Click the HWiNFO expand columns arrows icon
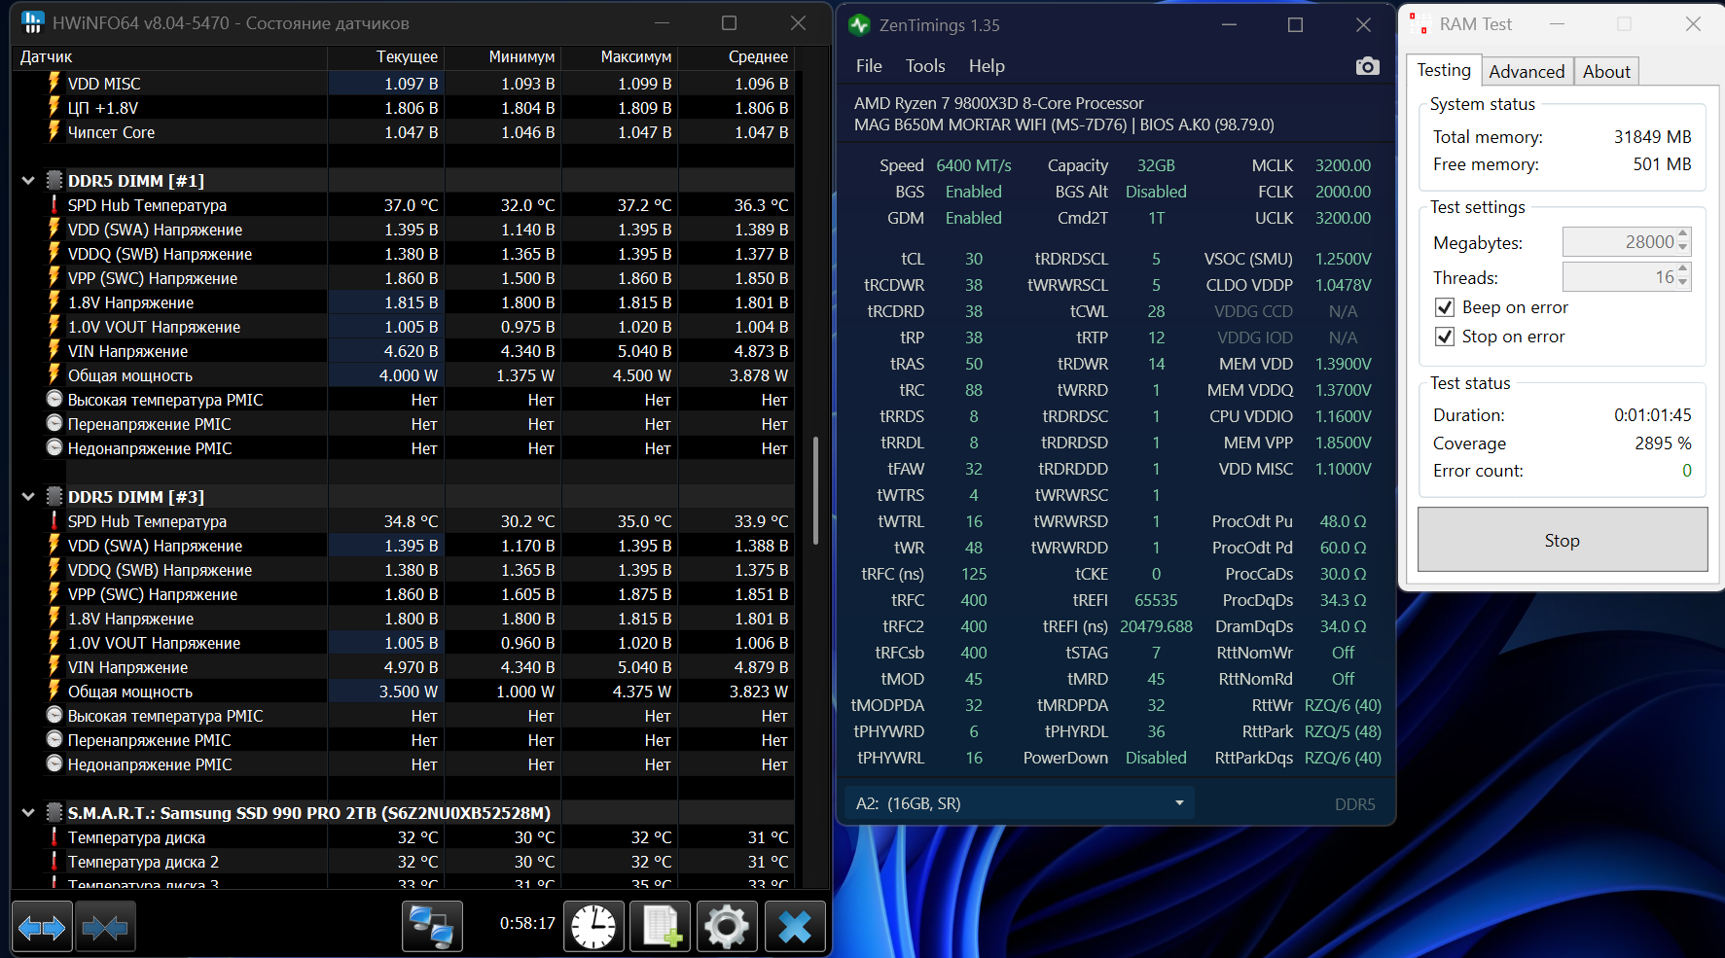1725x958 pixels. (x=42, y=928)
